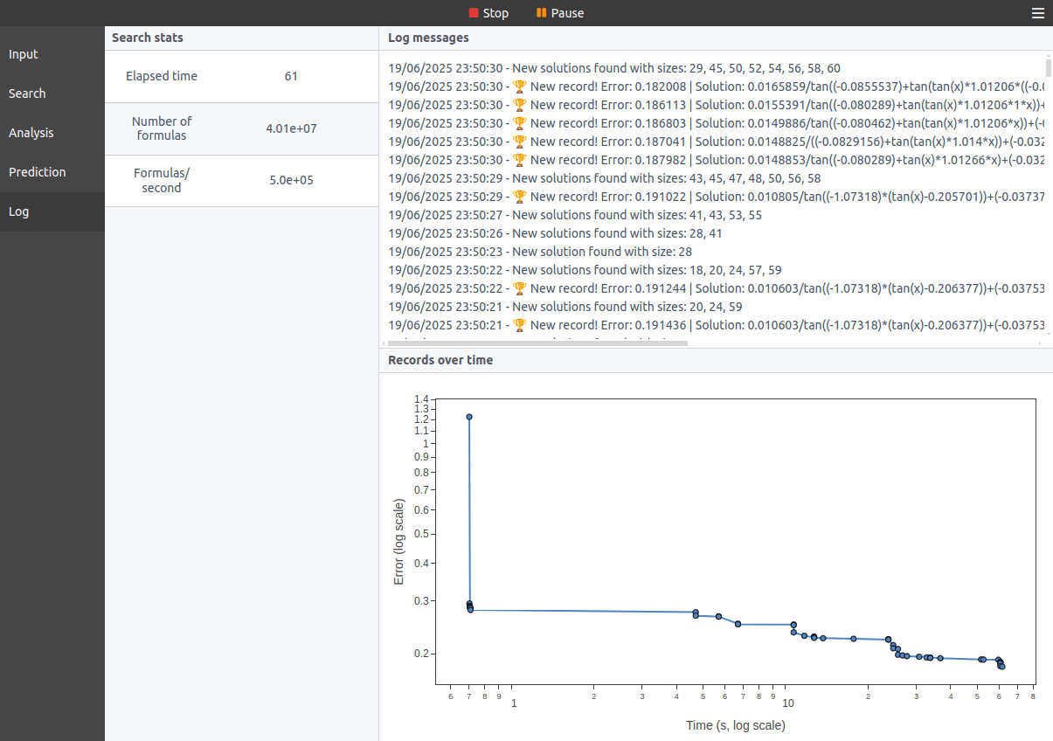Click trophy icon on Error 0.191022 record
The width and height of the screenshot is (1053, 741).
(x=519, y=197)
